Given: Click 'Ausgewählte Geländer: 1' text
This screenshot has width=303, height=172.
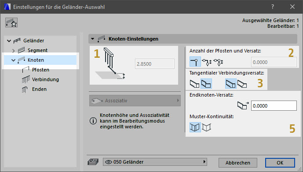Looking at the screenshot, I should click(270, 20).
